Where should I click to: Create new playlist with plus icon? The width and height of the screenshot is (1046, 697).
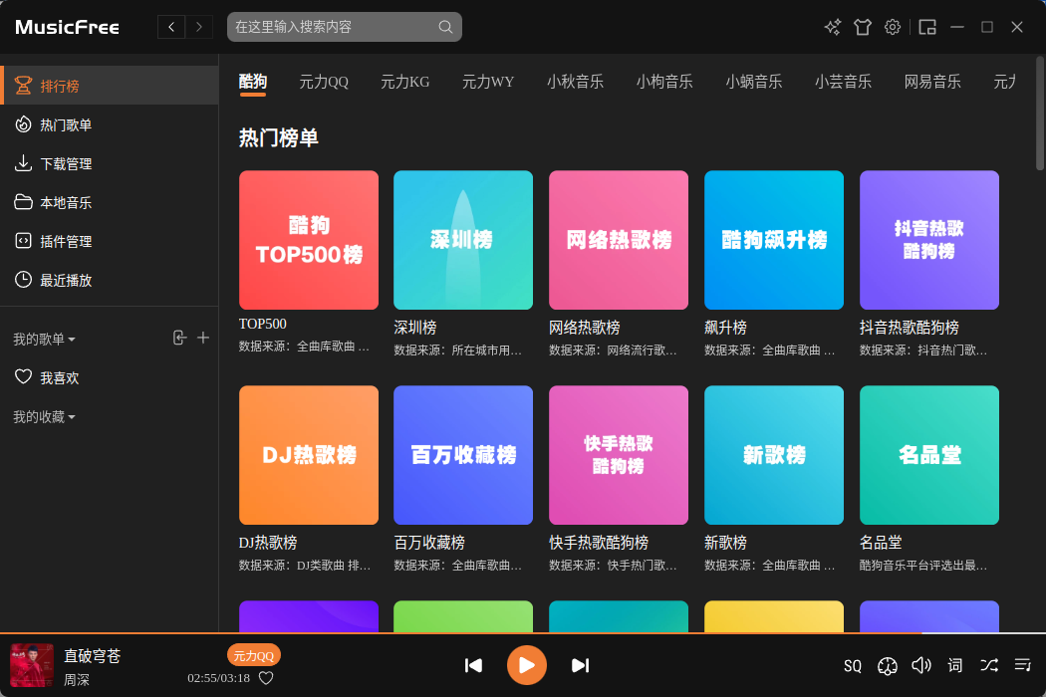[x=203, y=339]
